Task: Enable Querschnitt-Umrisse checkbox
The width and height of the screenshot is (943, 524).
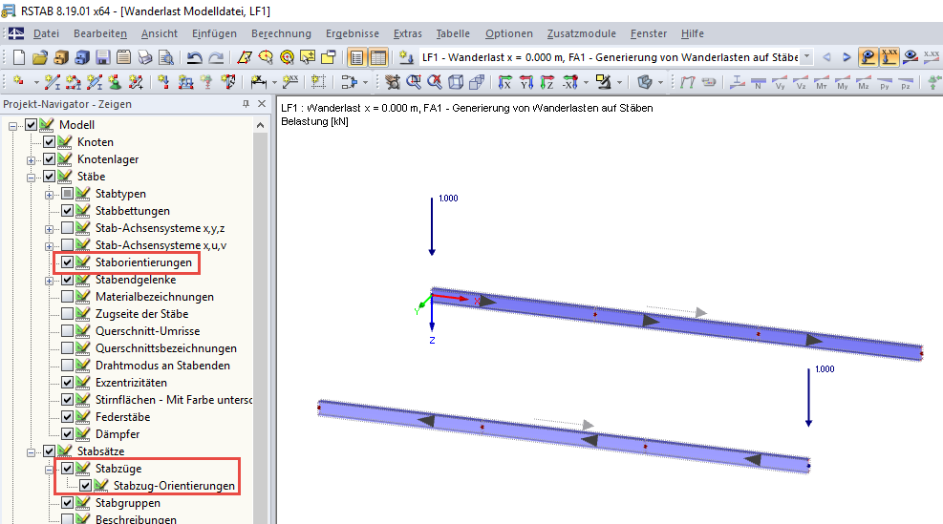Action: click(67, 331)
